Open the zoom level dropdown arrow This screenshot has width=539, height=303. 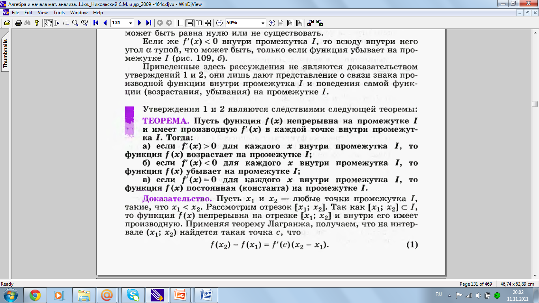coord(263,23)
